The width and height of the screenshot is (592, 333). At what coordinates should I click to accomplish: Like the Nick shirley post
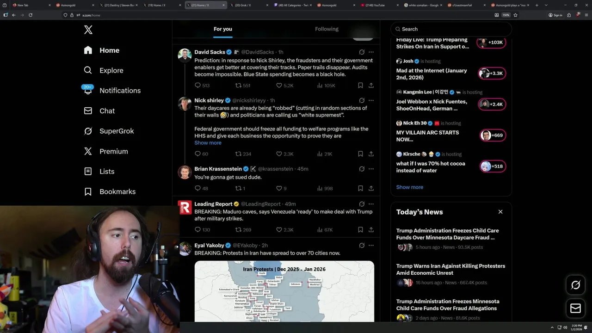pos(284,154)
